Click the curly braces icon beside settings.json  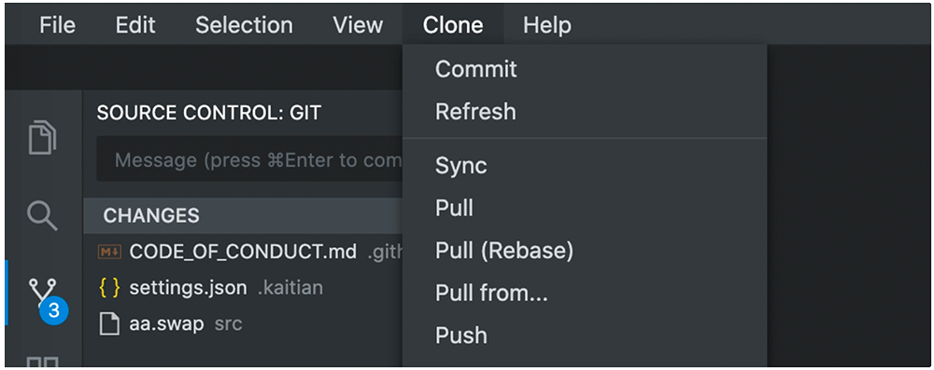[109, 288]
